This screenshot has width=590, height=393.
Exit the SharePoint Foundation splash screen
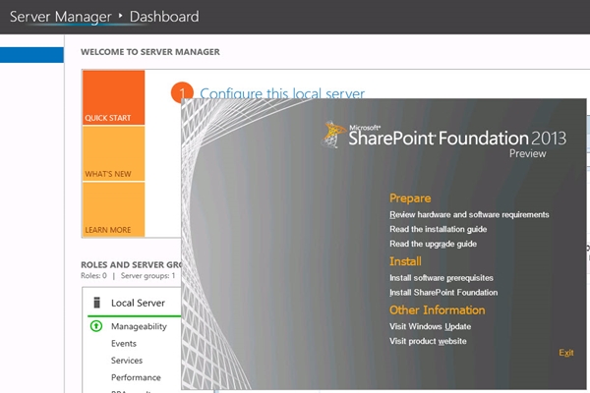click(x=566, y=353)
